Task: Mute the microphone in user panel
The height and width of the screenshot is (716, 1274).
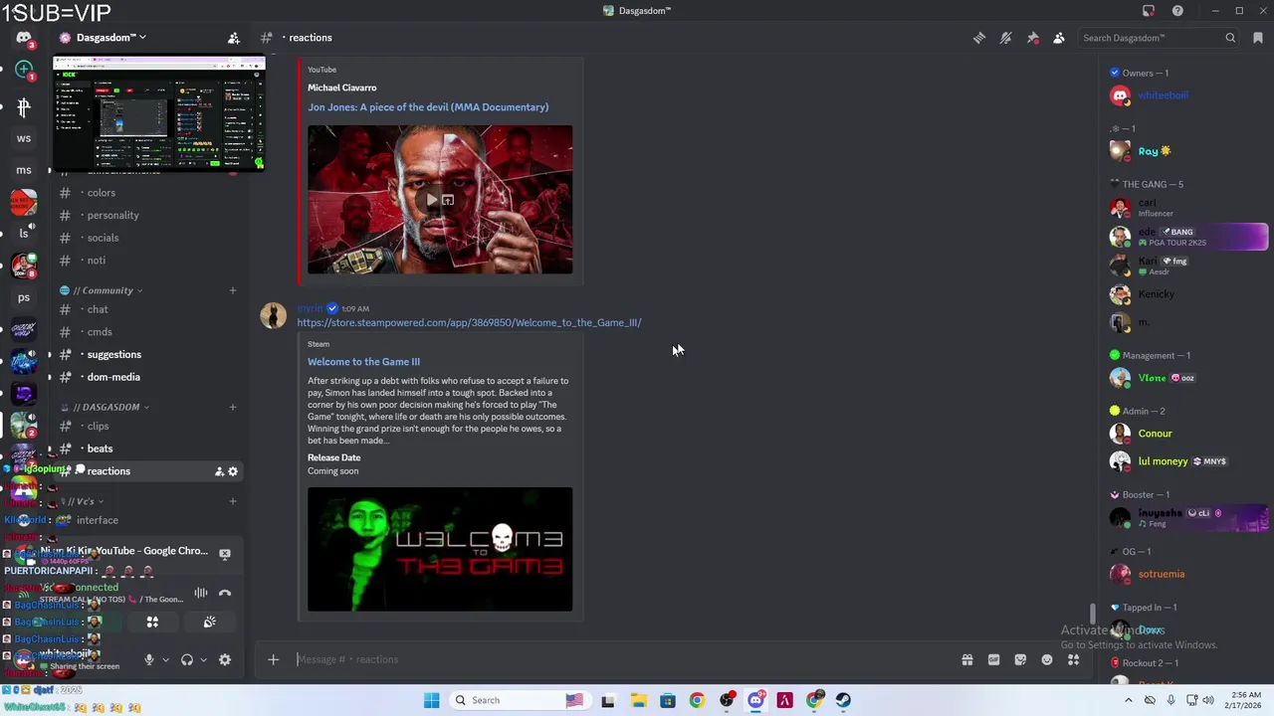Action: [149, 659]
